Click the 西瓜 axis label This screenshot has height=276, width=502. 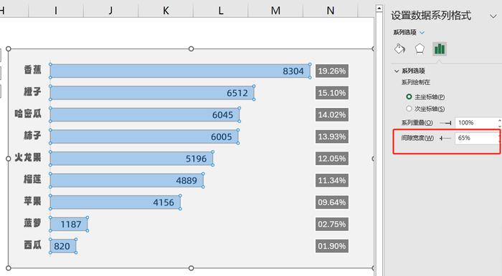click(33, 245)
